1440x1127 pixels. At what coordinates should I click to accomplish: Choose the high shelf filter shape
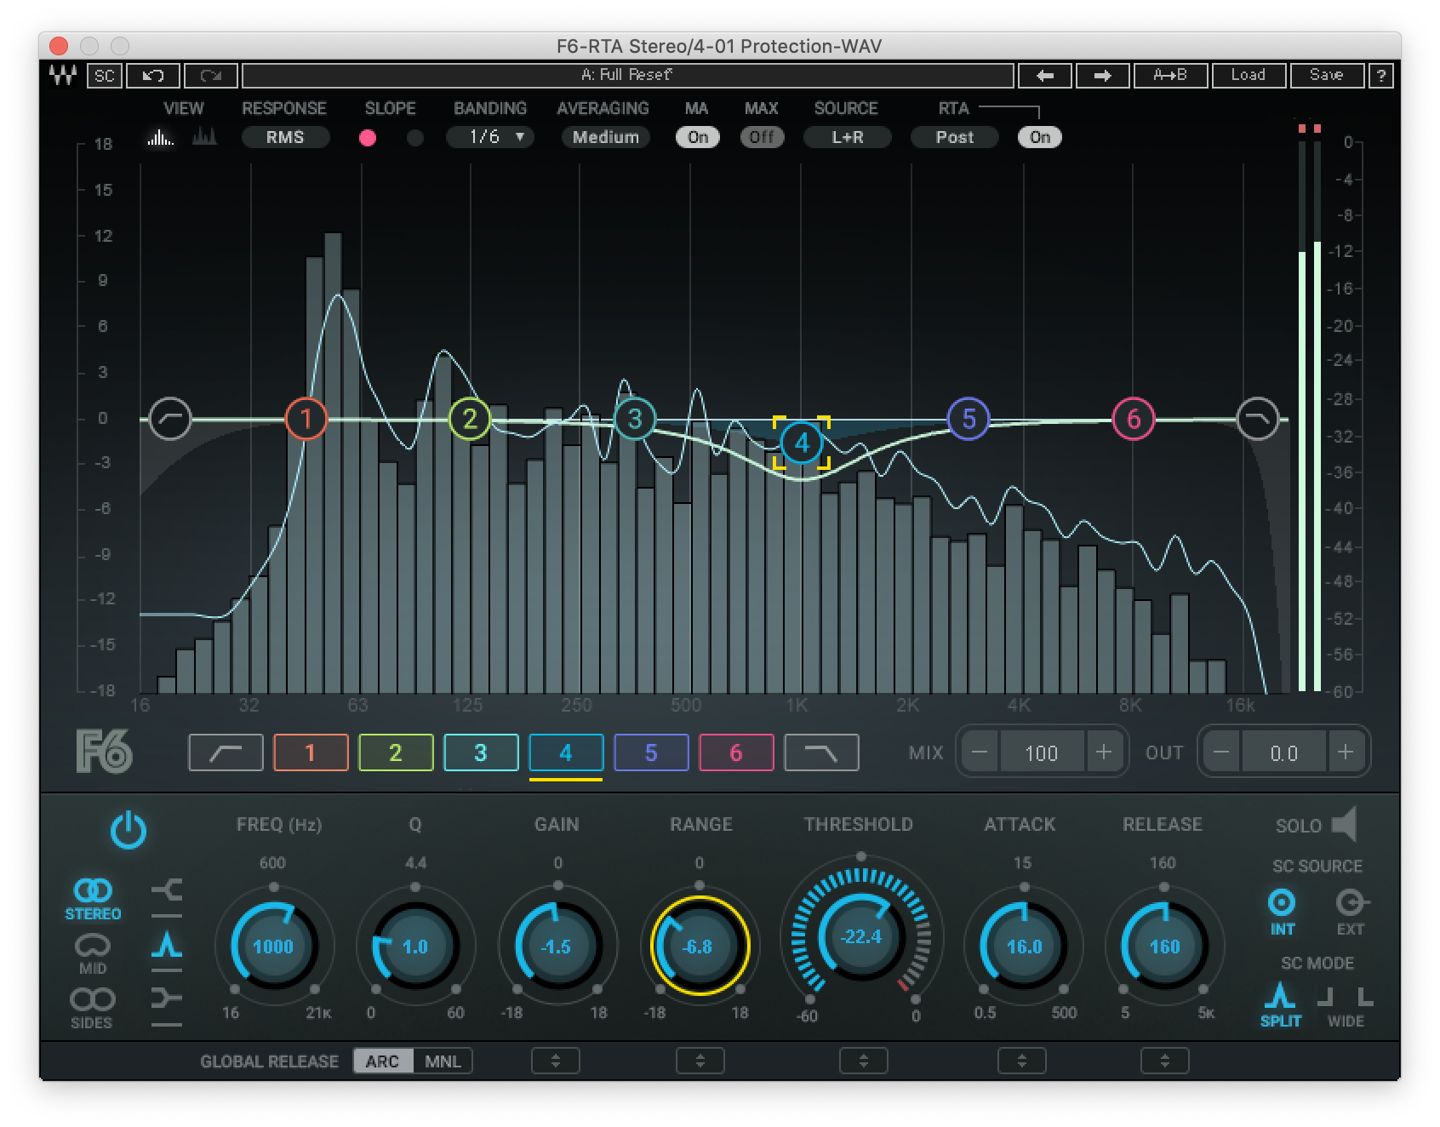click(x=167, y=998)
